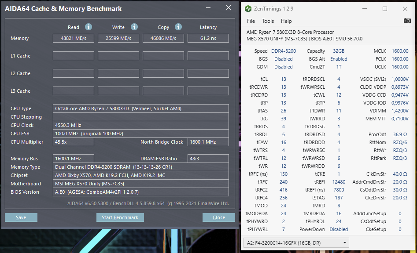Click North Bridge Clock 1600.1 MHz value

click(x=208, y=142)
